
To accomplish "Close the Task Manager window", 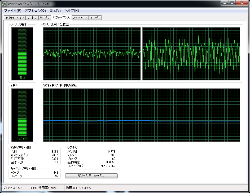I will [242, 3].
